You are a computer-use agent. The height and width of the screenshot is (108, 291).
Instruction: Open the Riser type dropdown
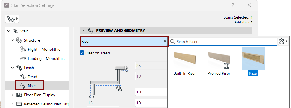click(124, 41)
